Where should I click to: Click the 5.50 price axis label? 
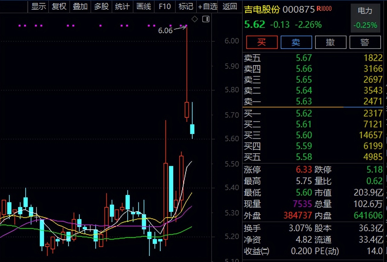pos(232,164)
